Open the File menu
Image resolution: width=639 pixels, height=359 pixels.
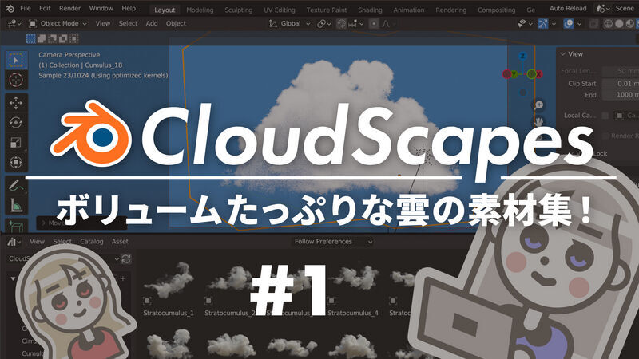click(x=26, y=8)
